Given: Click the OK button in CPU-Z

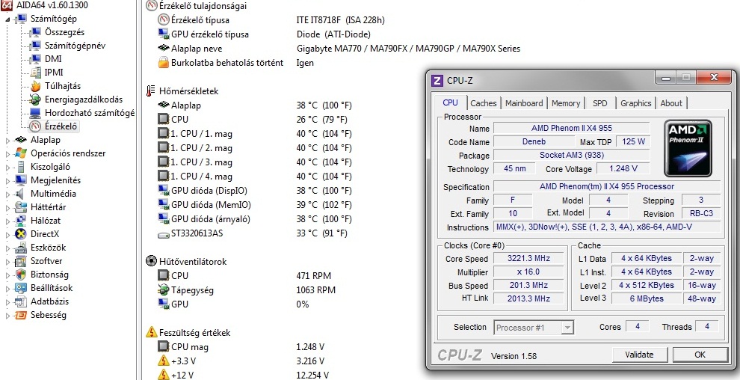Looking at the screenshot, I should (x=700, y=355).
